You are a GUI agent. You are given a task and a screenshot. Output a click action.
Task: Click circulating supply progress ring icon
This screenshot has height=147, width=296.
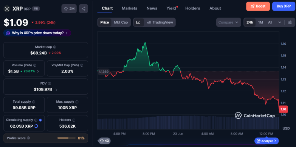(x=36, y=126)
